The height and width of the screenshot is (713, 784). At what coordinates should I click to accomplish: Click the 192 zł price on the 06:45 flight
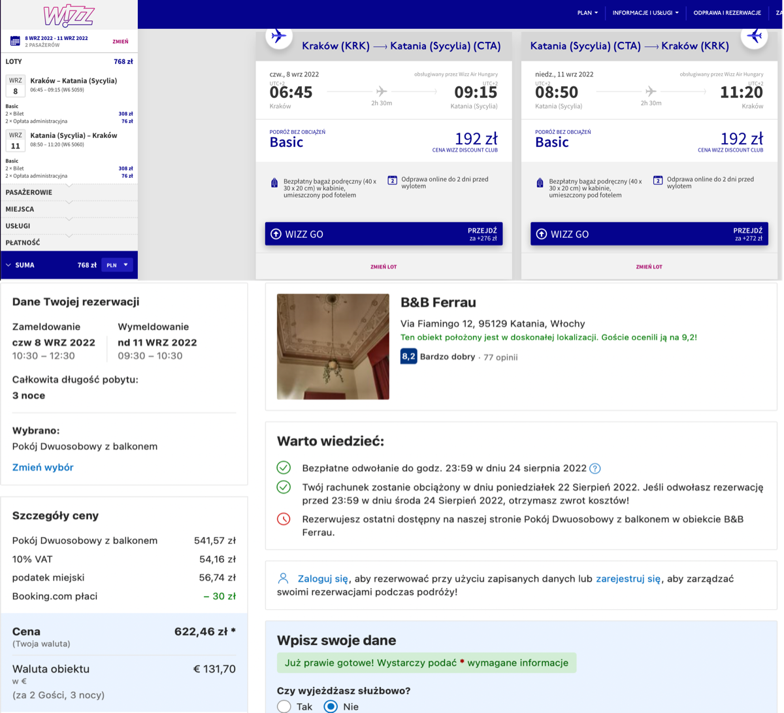(476, 139)
